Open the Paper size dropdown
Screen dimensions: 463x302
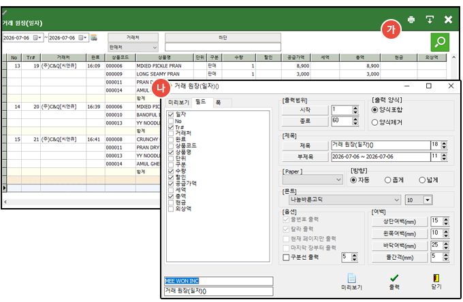point(313,180)
